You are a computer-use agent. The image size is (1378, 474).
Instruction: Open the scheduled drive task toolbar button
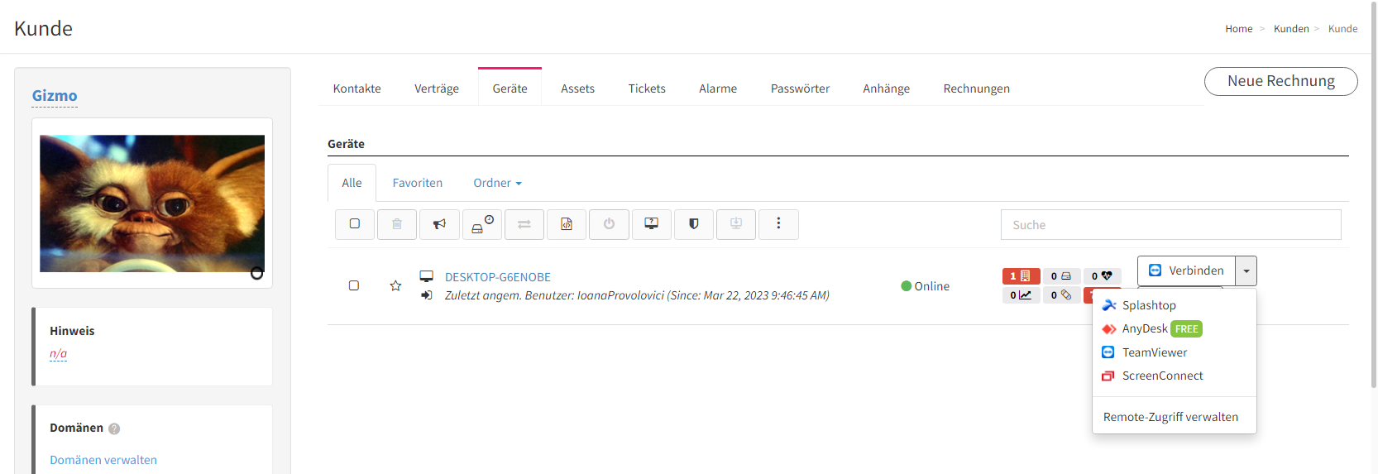pyautogui.click(x=482, y=224)
